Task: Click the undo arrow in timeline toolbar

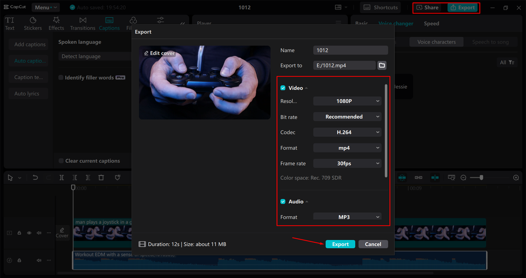Action: 35,178
